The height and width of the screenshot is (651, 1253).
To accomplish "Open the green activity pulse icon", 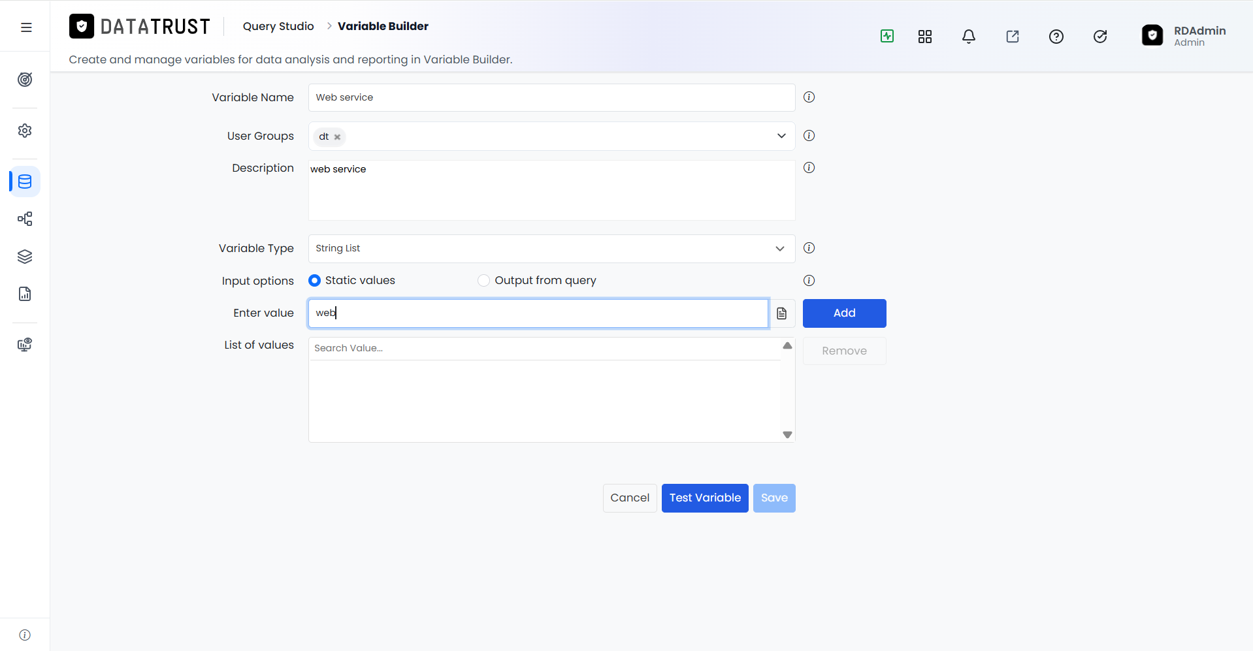I will pos(887,37).
